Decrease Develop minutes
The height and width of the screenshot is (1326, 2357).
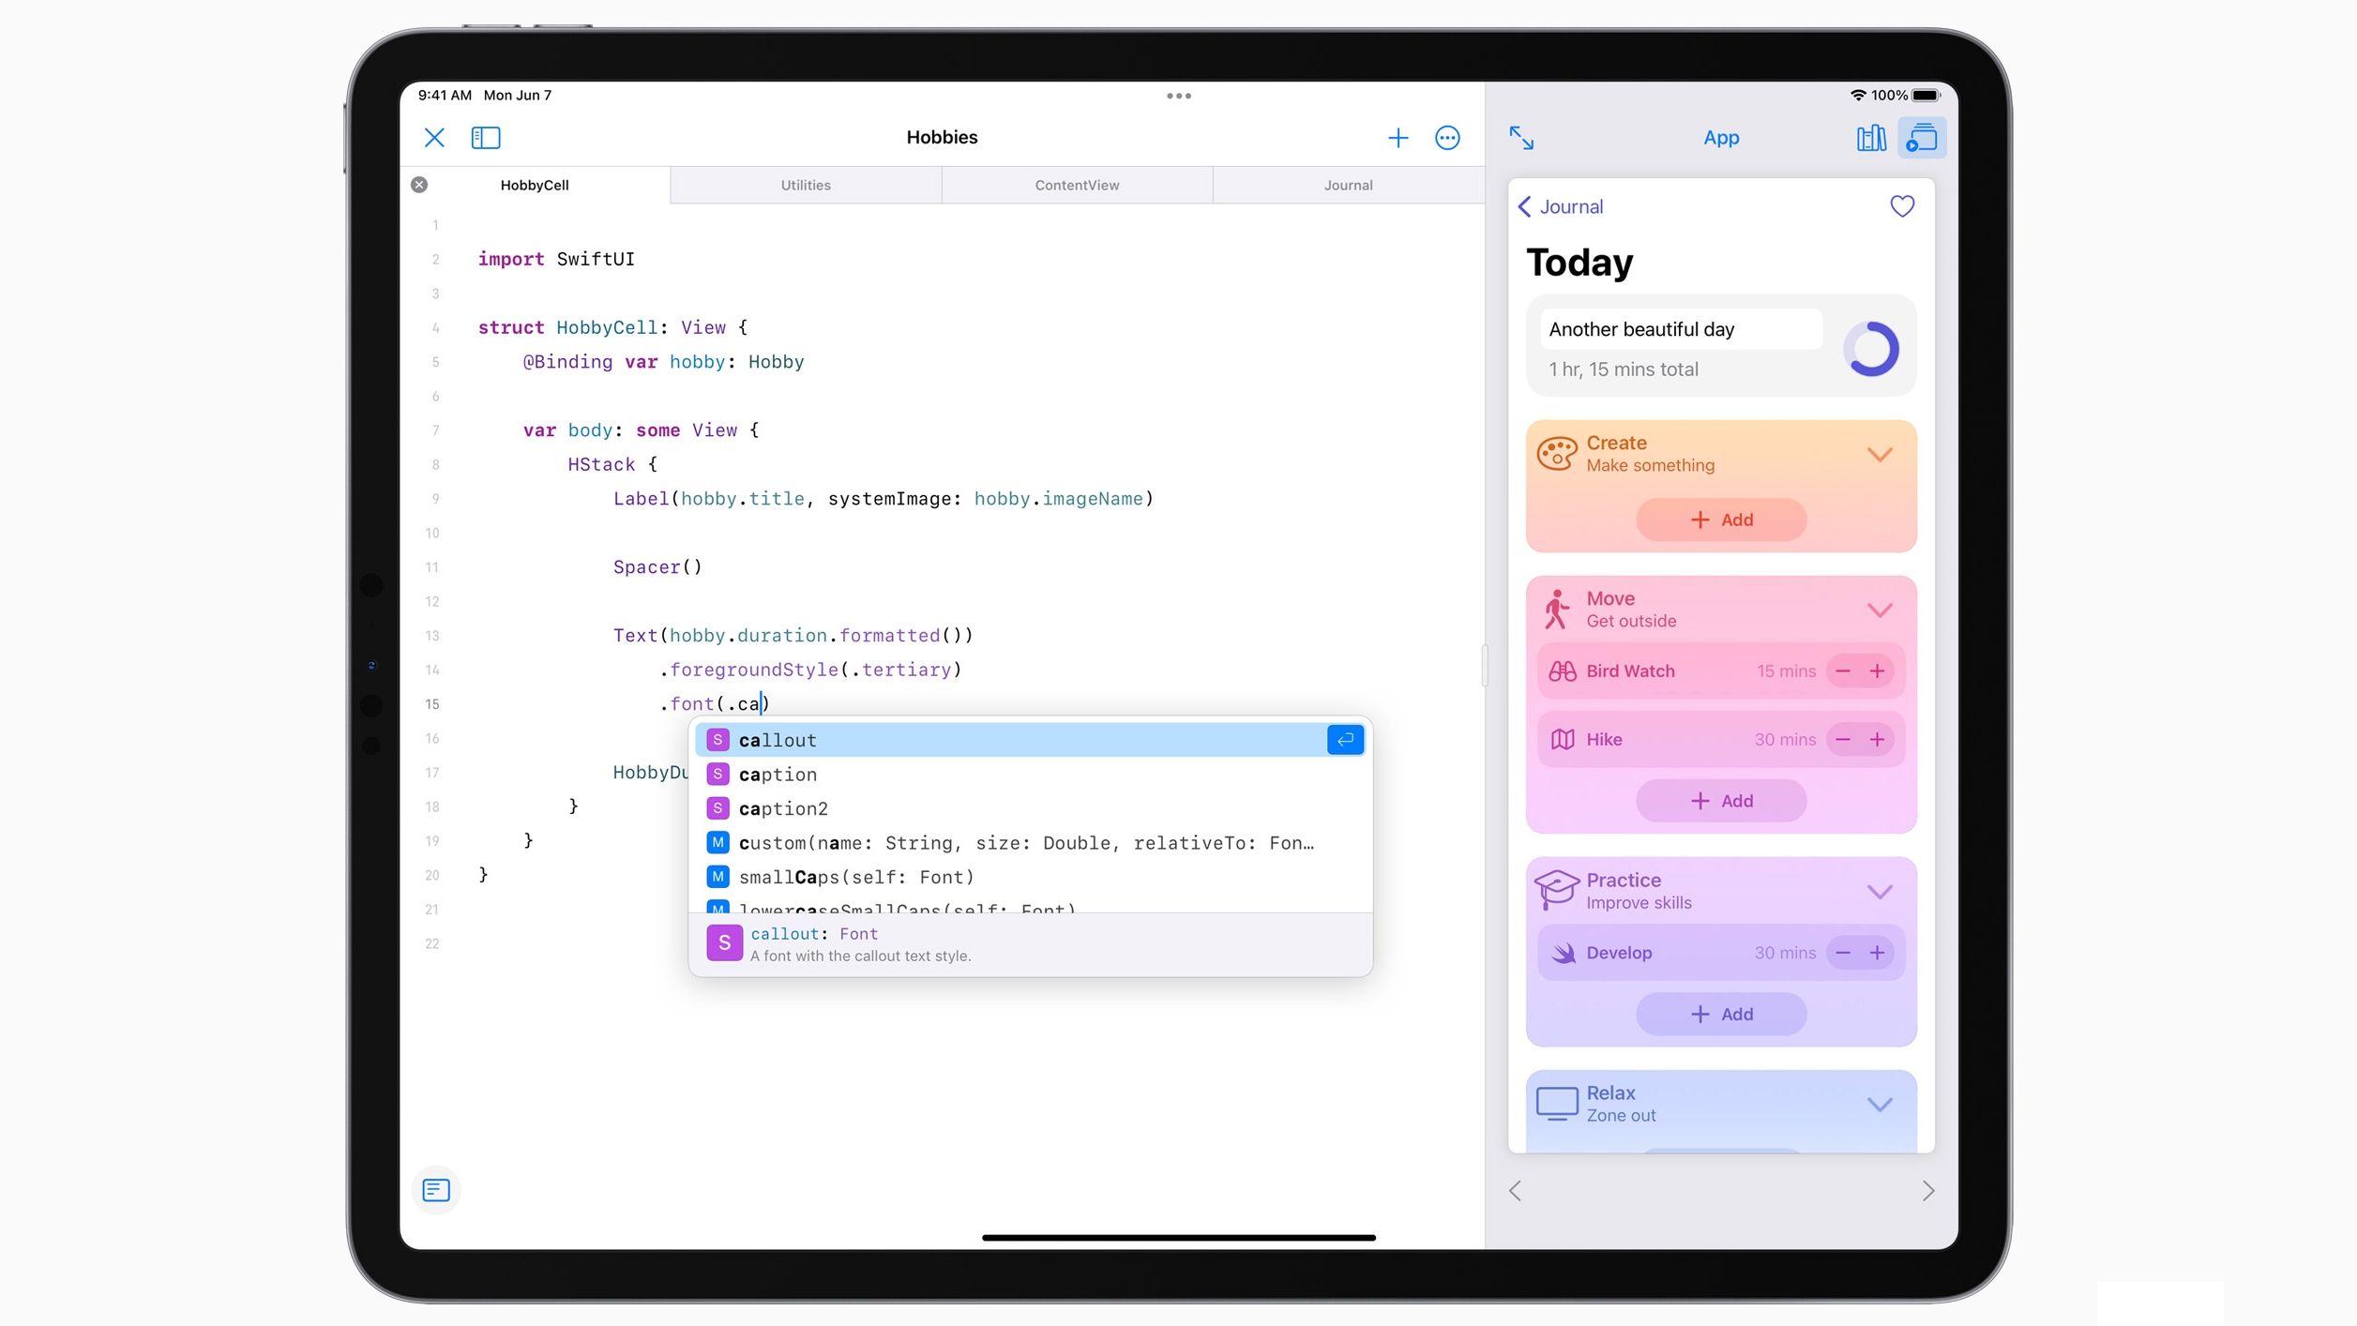click(1842, 953)
